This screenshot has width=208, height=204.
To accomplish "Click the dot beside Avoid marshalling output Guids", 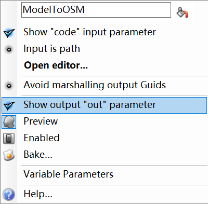I will (9, 86).
